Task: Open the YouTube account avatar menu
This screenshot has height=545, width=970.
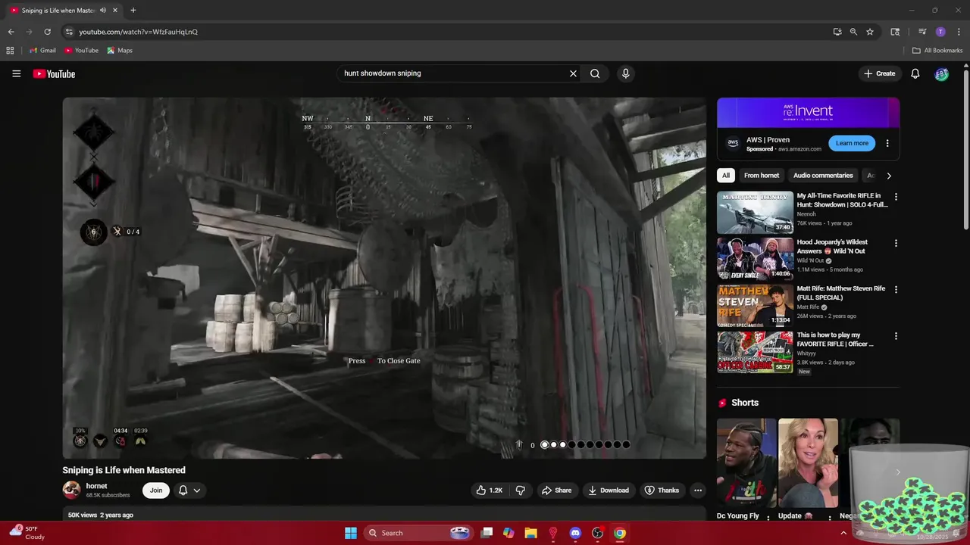Action: coord(941,73)
